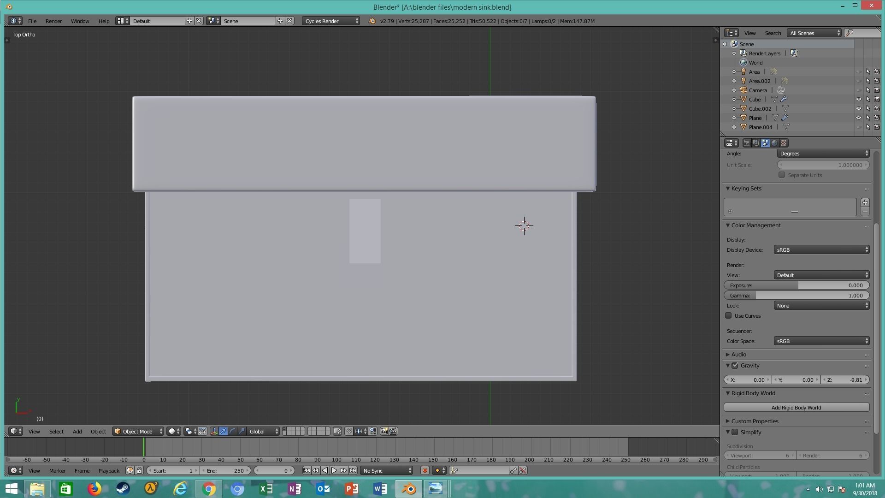Click the OpenGL render camera icon
Viewport: 885px width, 498px height.
tap(384, 432)
